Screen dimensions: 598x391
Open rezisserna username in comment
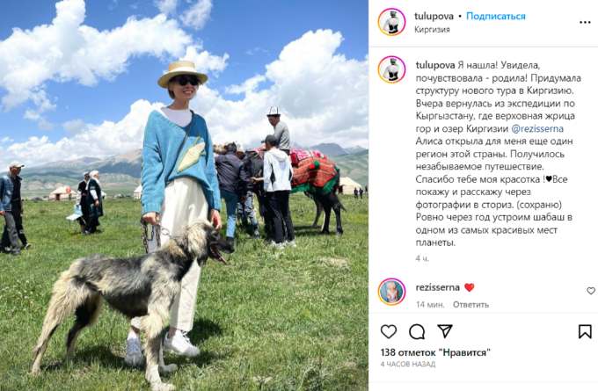[x=437, y=287]
